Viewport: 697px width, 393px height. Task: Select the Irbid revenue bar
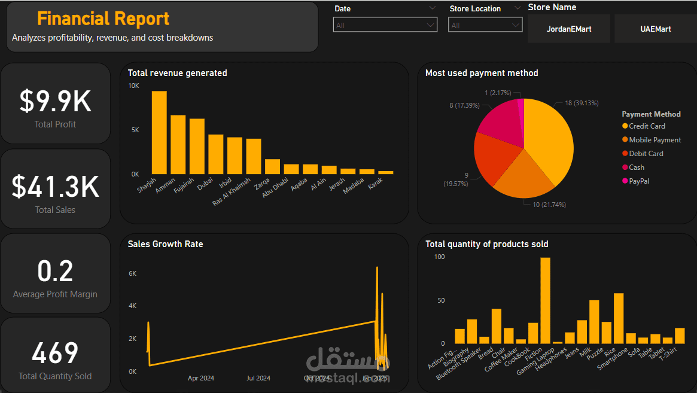coord(235,156)
